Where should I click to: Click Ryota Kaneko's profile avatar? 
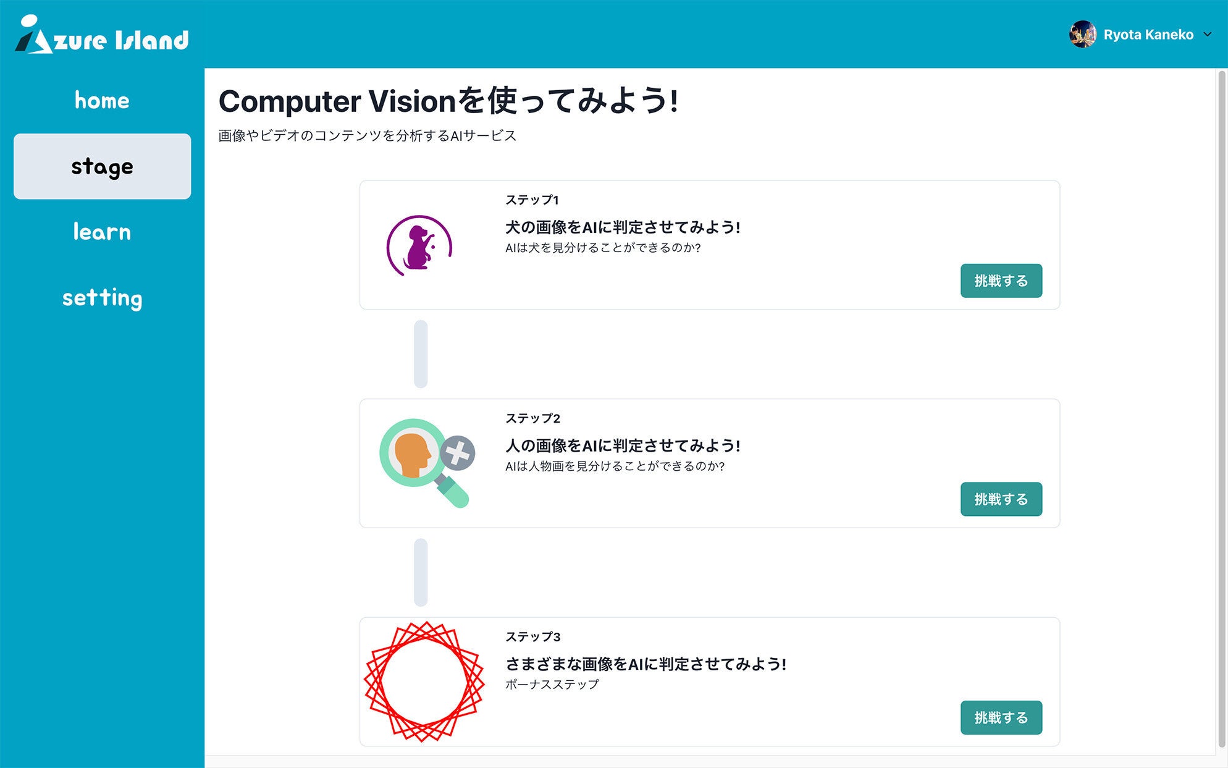1082,35
